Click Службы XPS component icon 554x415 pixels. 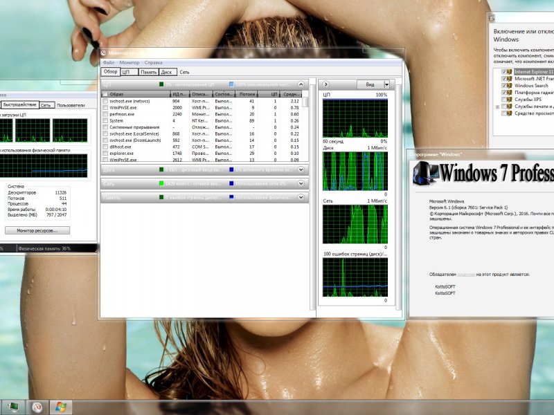coord(510,99)
